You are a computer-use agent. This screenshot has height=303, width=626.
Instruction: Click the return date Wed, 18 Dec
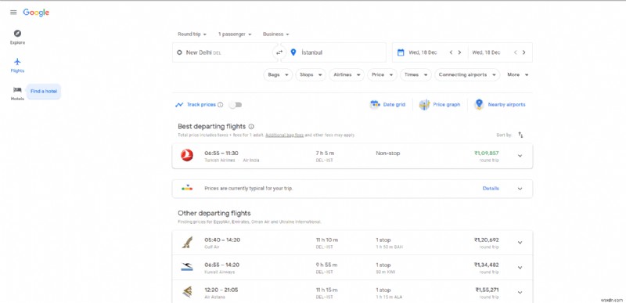tap(486, 52)
